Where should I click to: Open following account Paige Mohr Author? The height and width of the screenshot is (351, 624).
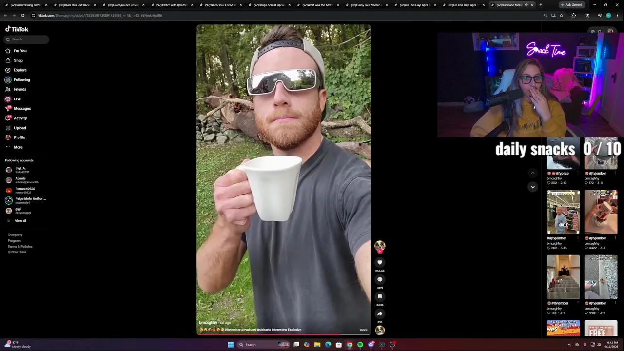pyautogui.click(x=25, y=200)
